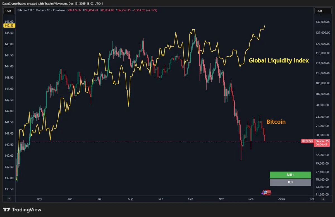Click the A auto-scale button at bottom right
335x217 pixels.
323,199
